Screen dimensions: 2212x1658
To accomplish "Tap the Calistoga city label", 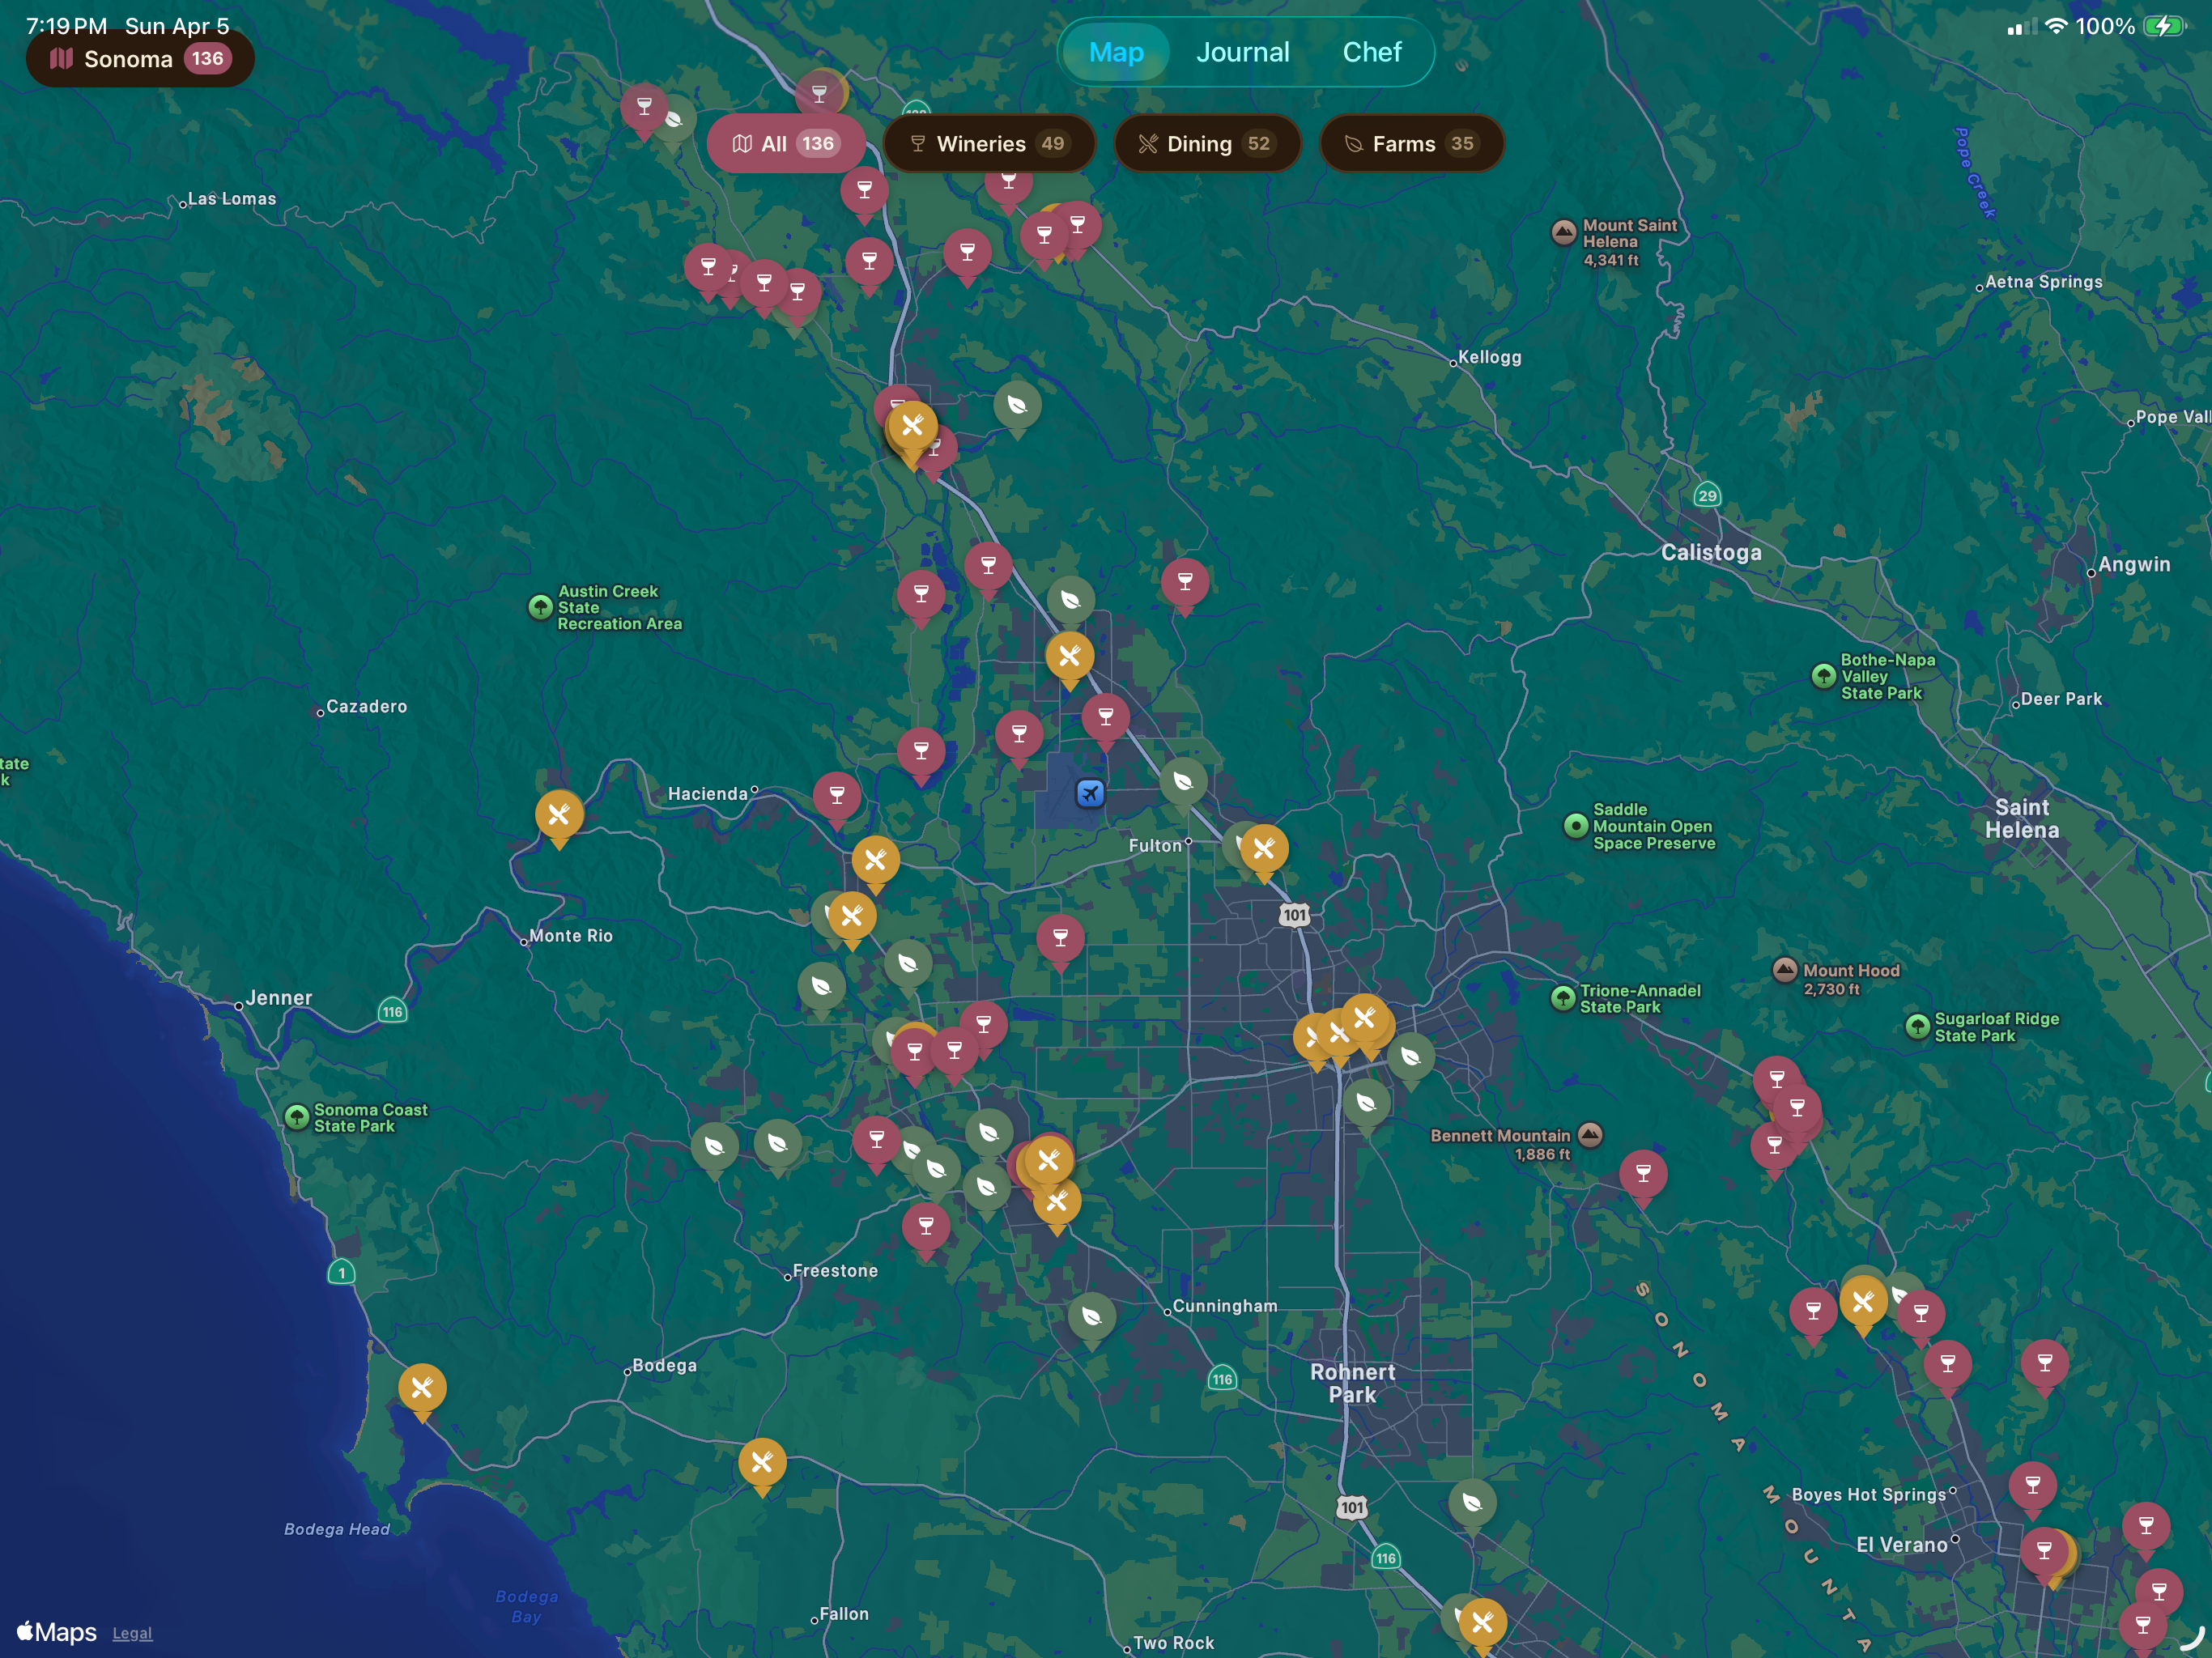I will [1711, 552].
